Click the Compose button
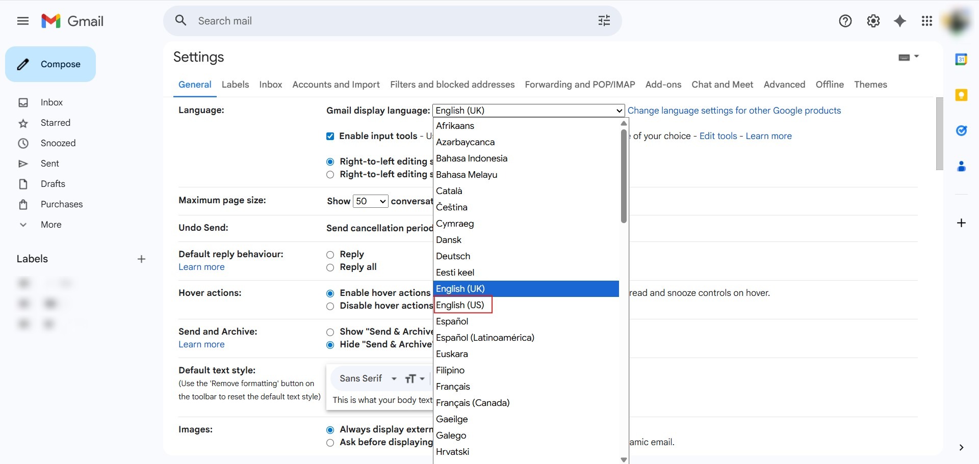Viewport: 979px width, 464px height. 50,64
